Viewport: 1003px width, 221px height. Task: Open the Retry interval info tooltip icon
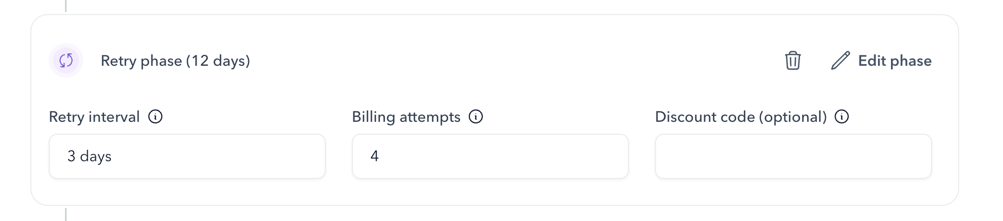155,116
